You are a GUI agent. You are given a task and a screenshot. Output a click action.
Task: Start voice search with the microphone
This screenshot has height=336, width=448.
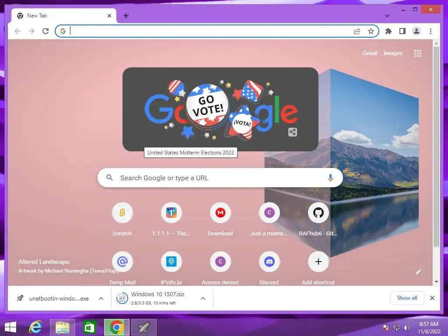[330, 178]
